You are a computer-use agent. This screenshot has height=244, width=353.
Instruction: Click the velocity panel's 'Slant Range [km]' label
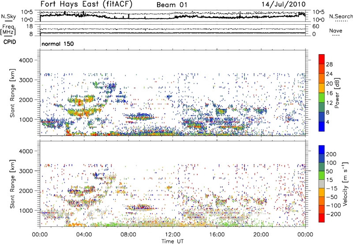pyautogui.click(x=12, y=184)
